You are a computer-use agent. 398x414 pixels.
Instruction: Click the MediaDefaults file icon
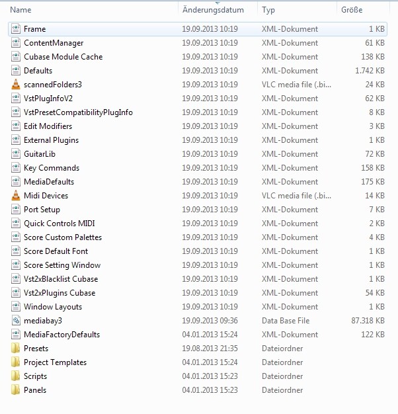click(x=16, y=182)
